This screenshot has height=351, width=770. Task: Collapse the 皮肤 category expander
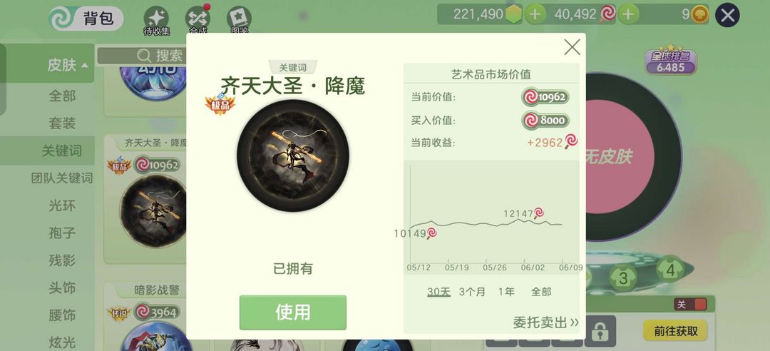(68, 64)
